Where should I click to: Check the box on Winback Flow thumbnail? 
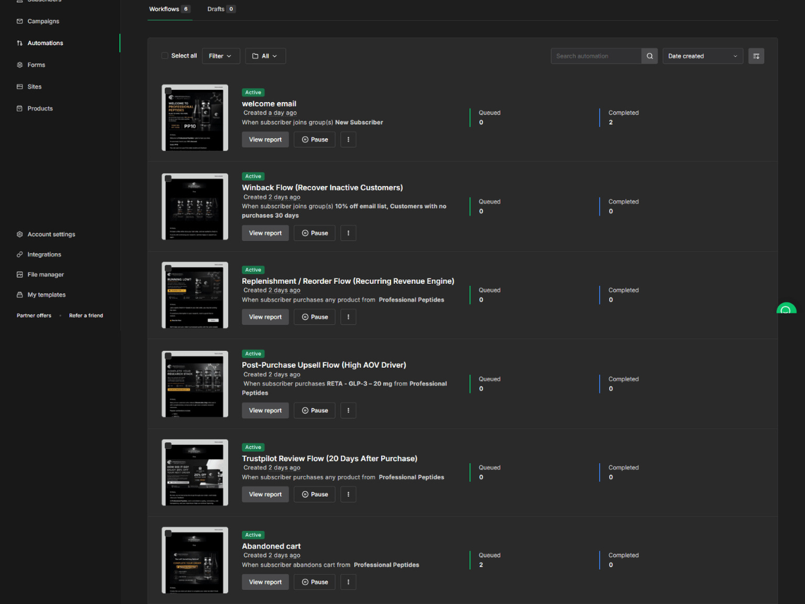click(x=168, y=179)
